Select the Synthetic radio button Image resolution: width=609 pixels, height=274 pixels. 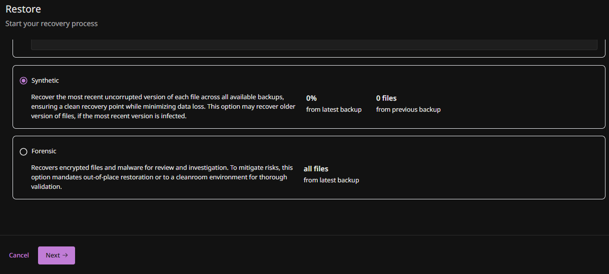point(24,81)
